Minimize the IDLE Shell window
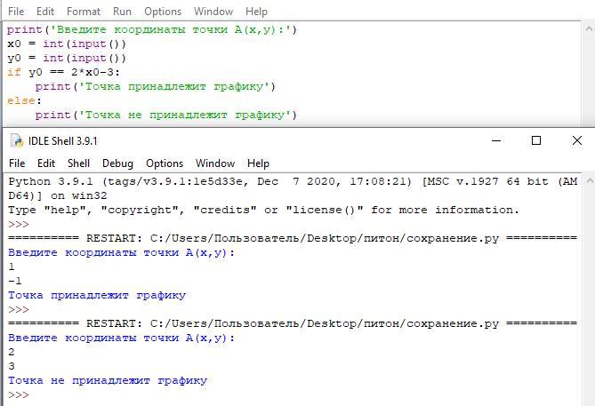Screen dimensions: 595x406 click(494, 140)
